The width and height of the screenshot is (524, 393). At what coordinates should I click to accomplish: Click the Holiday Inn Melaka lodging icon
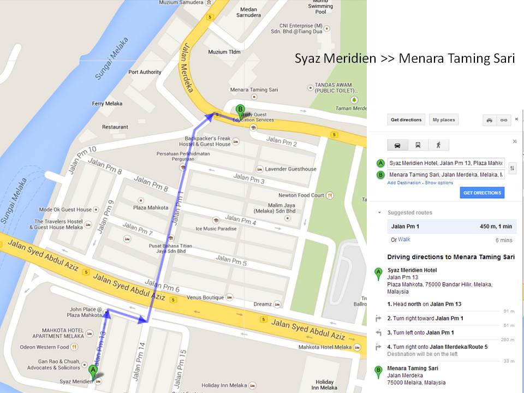(253, 385)
